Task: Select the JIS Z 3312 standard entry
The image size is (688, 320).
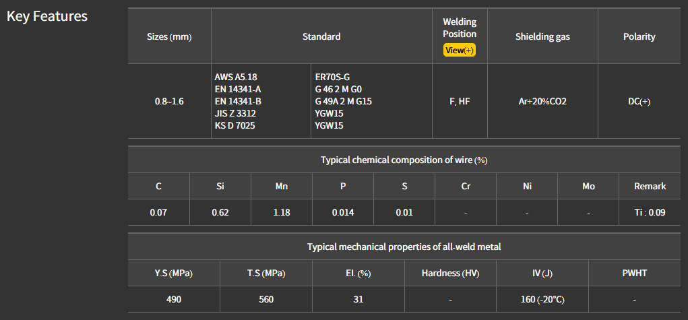Action: pos(235,114)
